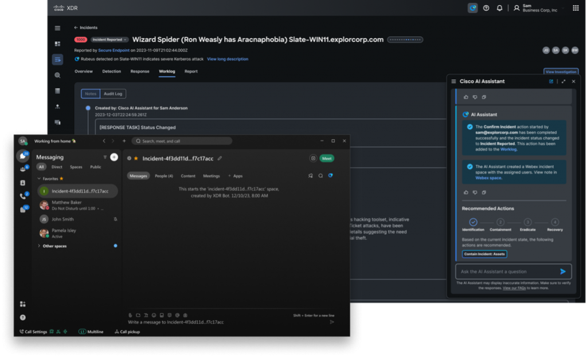Select the Containment step in Recommended Actions
587x359 pixels.
pos(500,222)
